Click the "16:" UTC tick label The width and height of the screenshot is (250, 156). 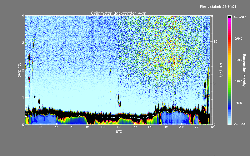150,127
